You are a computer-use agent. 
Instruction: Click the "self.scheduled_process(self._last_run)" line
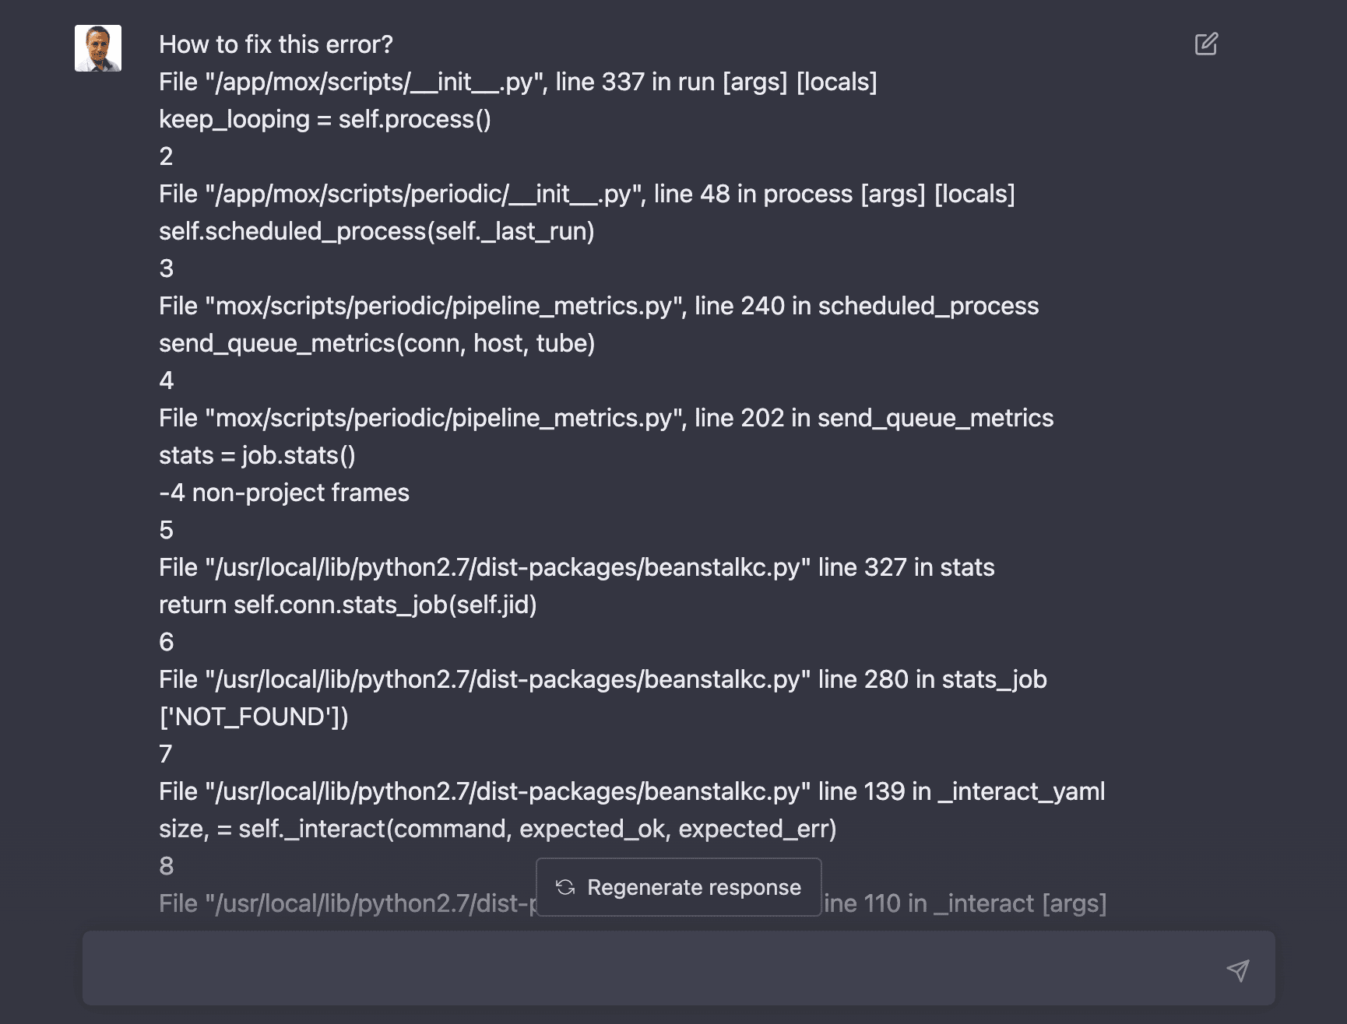coord(376,231)
